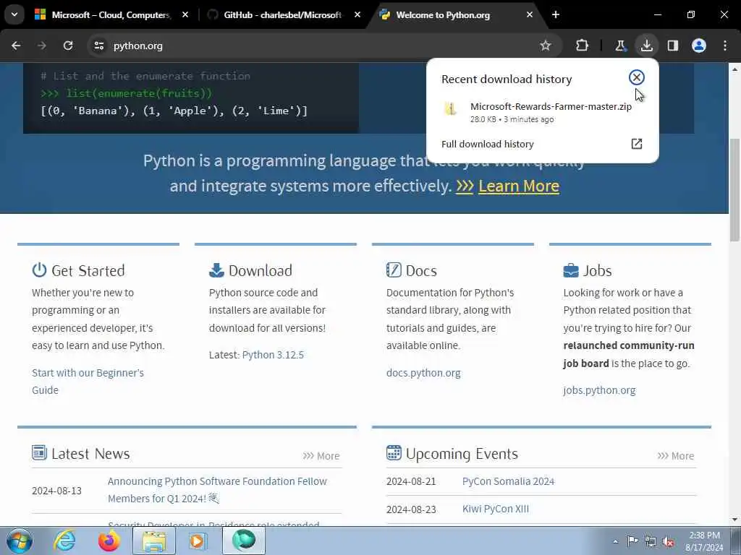Image resolution: width=741 pixels, height=555 pixels.
Task: Follow the Learn More link
Action: point(518,186)
